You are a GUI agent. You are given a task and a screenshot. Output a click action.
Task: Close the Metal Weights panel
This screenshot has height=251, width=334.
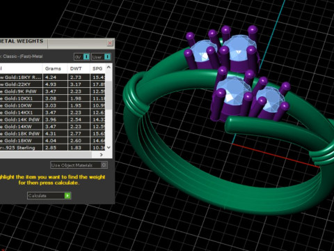pyautogui.click(x=110, y=43)
